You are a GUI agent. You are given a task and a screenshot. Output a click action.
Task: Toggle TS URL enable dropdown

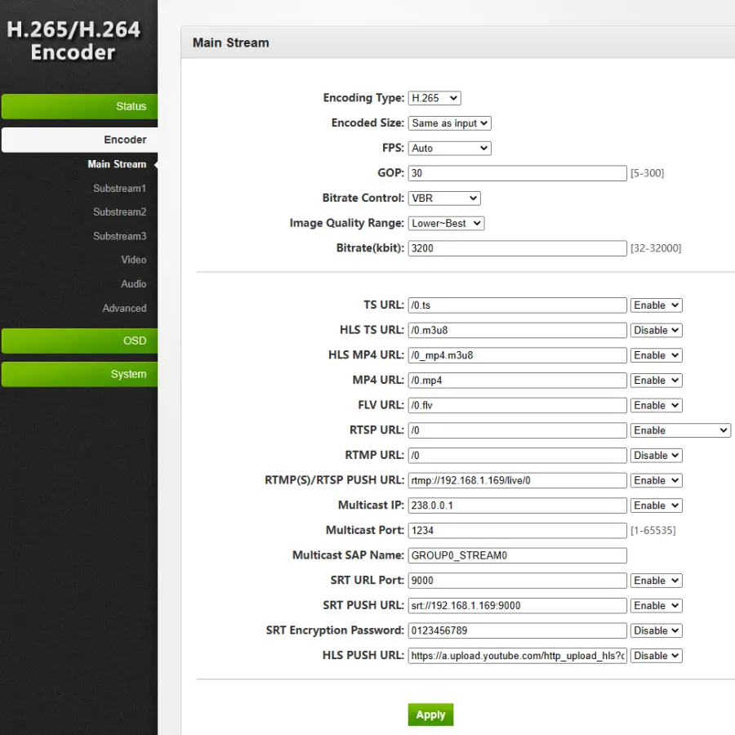click(x=656, y=305)
